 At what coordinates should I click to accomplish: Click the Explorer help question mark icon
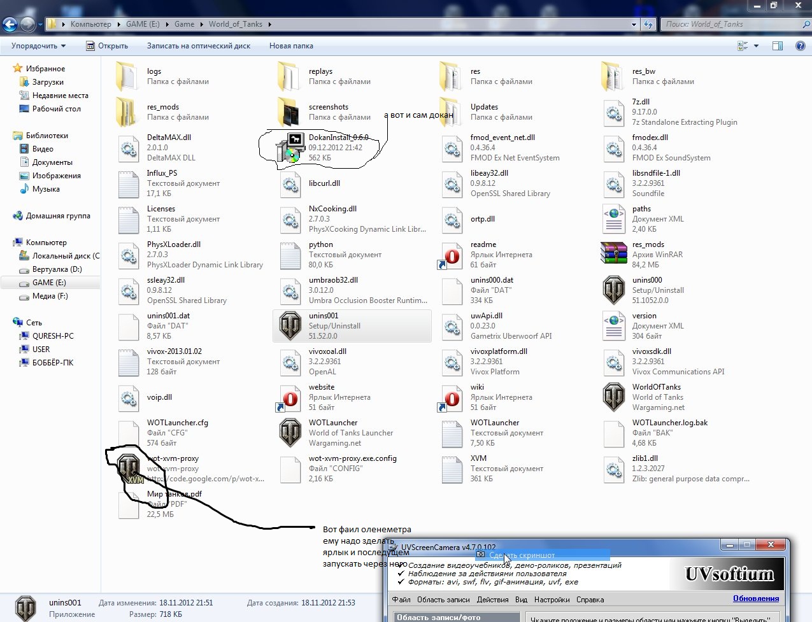(x=800, y=46)
